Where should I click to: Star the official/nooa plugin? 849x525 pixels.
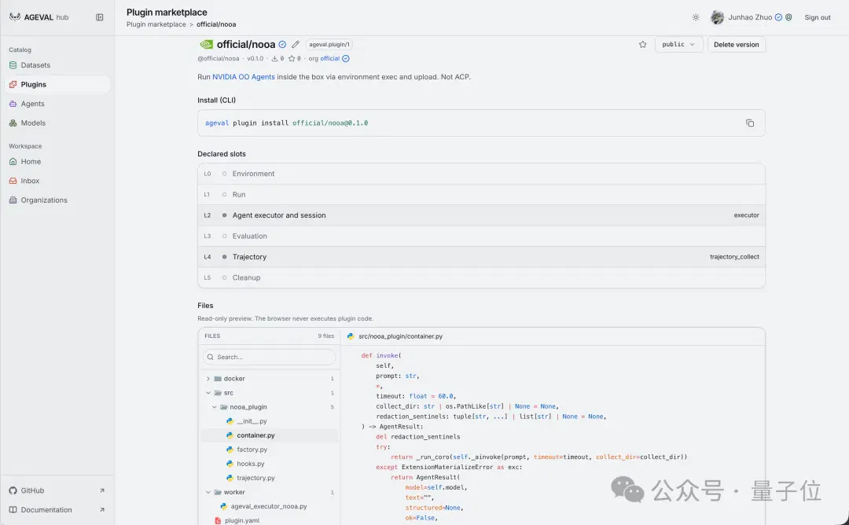pyautogui.click(x=643, y=44)
